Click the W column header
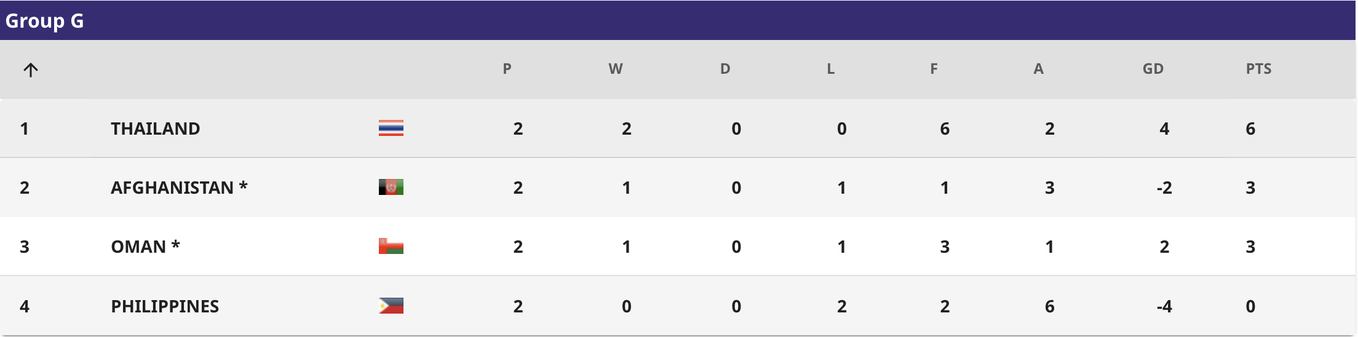 616,69
